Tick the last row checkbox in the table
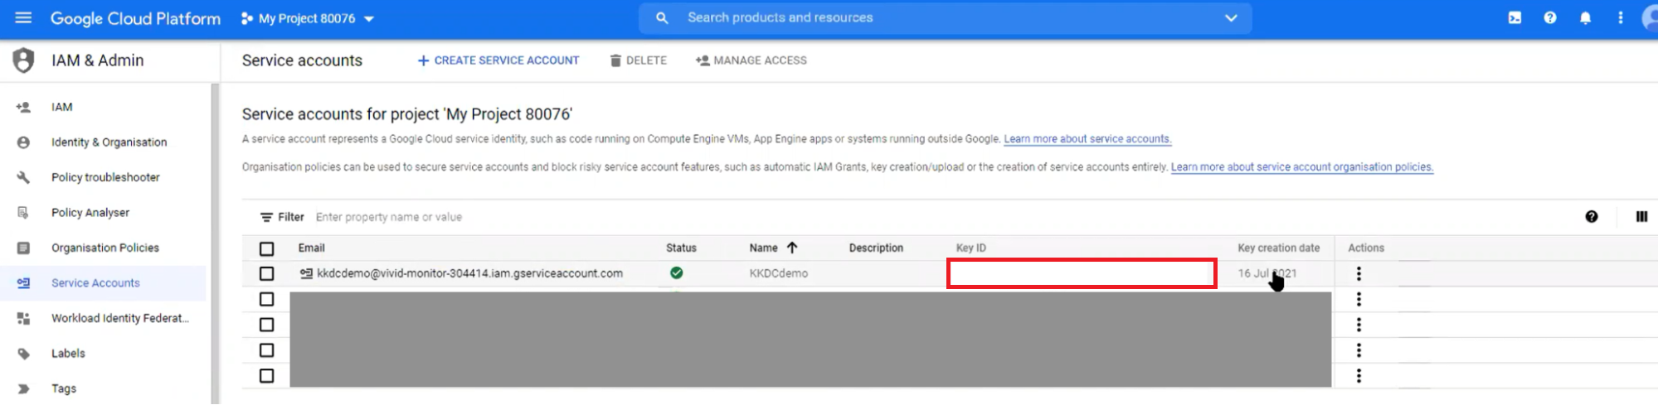This screenshot has width=1658, height=405. (266, 376)
